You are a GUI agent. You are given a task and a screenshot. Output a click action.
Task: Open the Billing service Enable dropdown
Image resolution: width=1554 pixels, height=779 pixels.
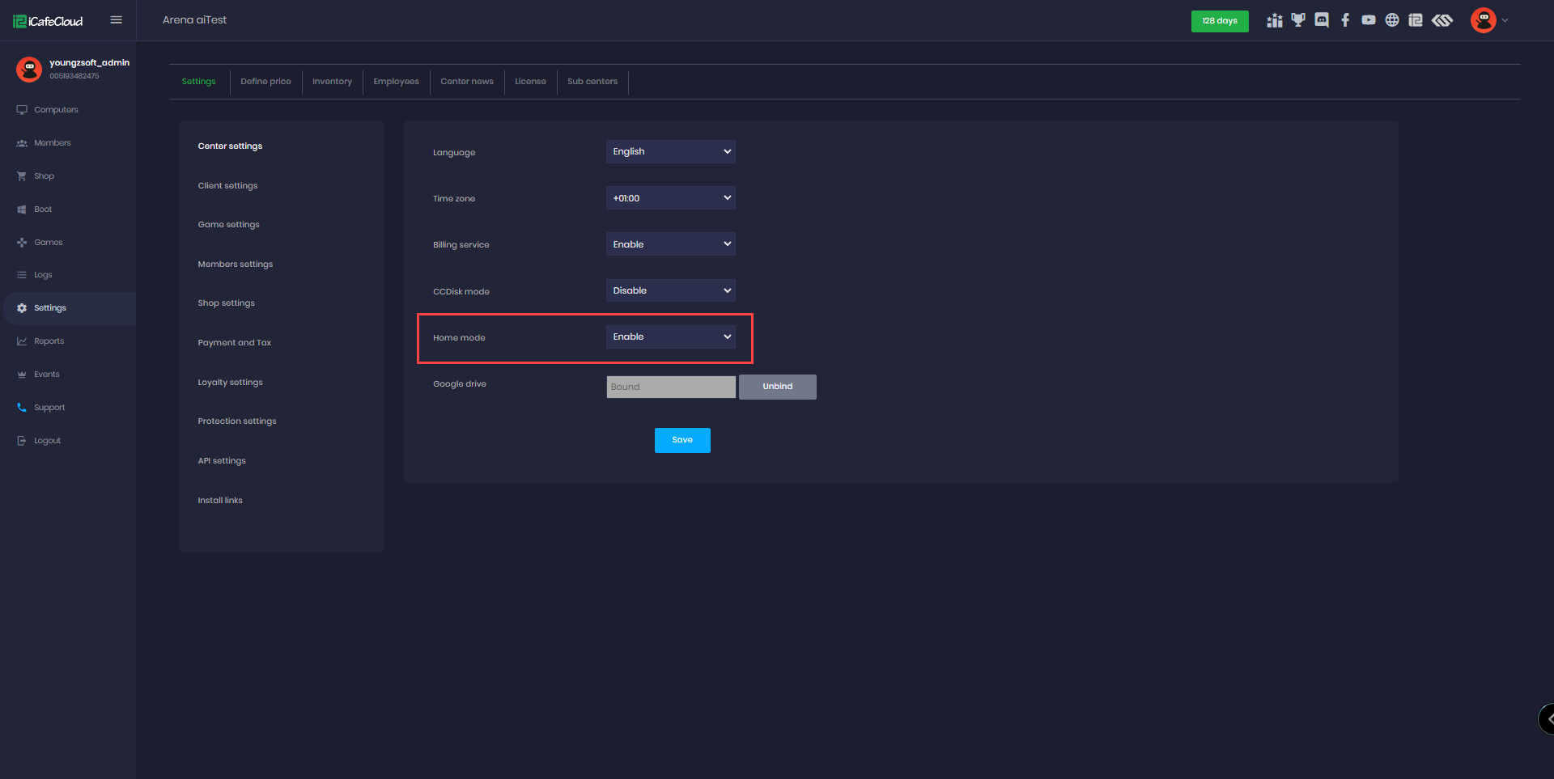click(670, 244)
